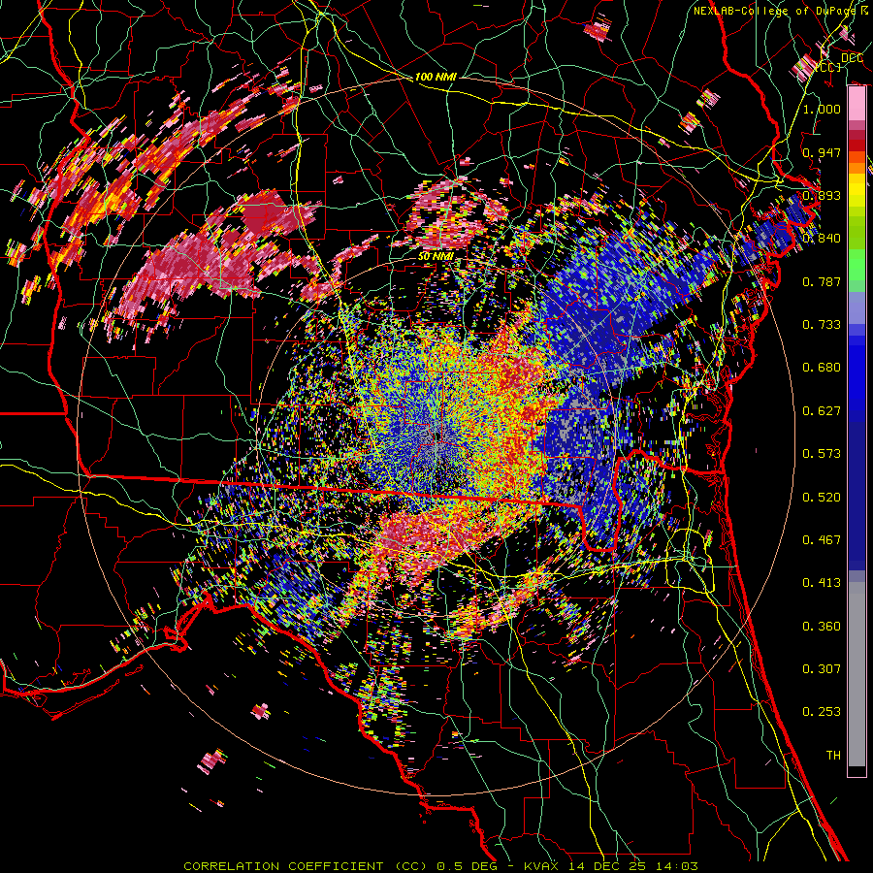Select the 0.947 legend value
Screen dimensions: 873x873
(x=822, y=152)
